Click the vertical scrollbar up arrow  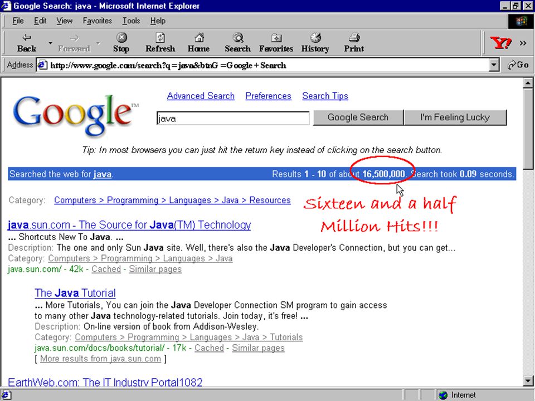[528, 83]
